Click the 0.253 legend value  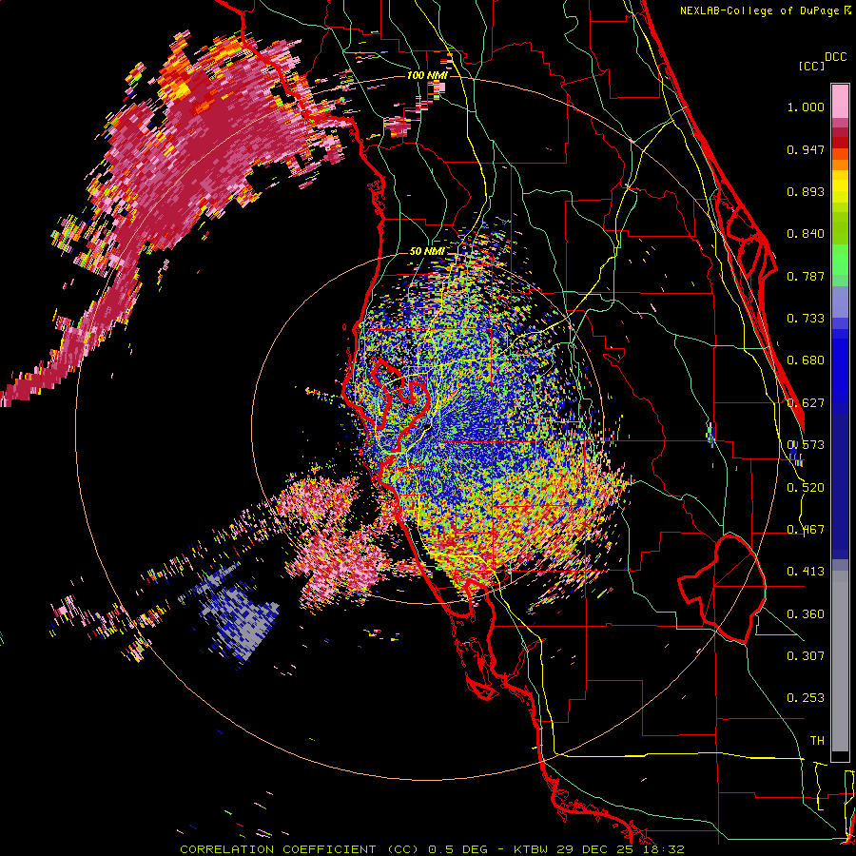click(806, 698)
